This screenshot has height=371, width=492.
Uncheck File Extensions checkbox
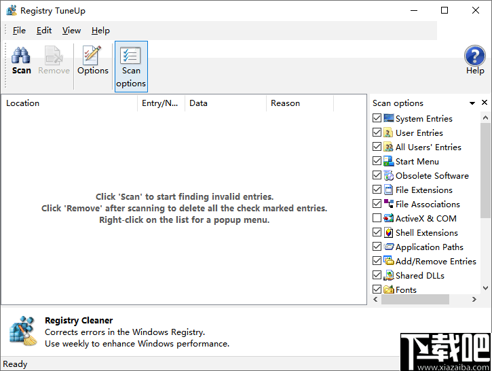click(377, 190)
